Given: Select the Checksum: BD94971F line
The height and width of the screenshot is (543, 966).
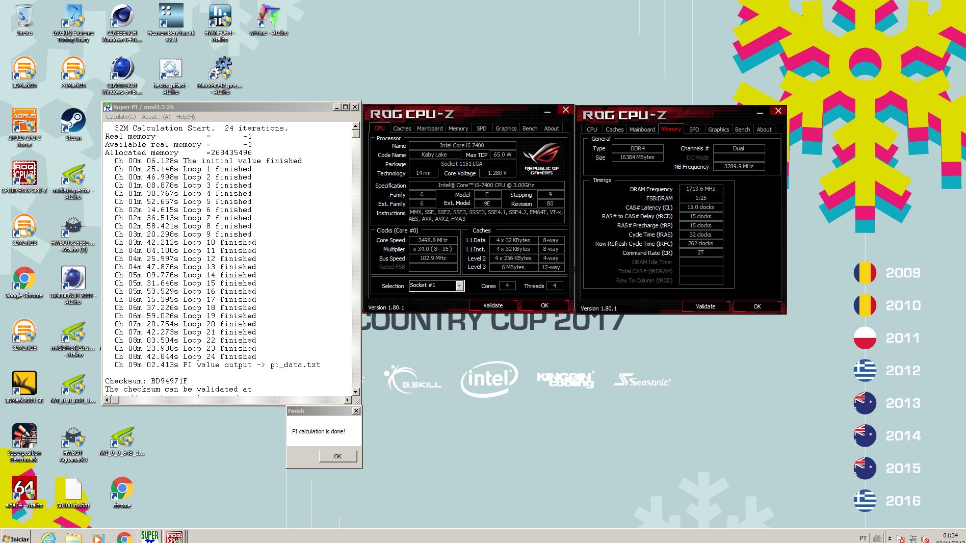Looking at the screenshot, I should pyautogui.click(x=146, y=381).
